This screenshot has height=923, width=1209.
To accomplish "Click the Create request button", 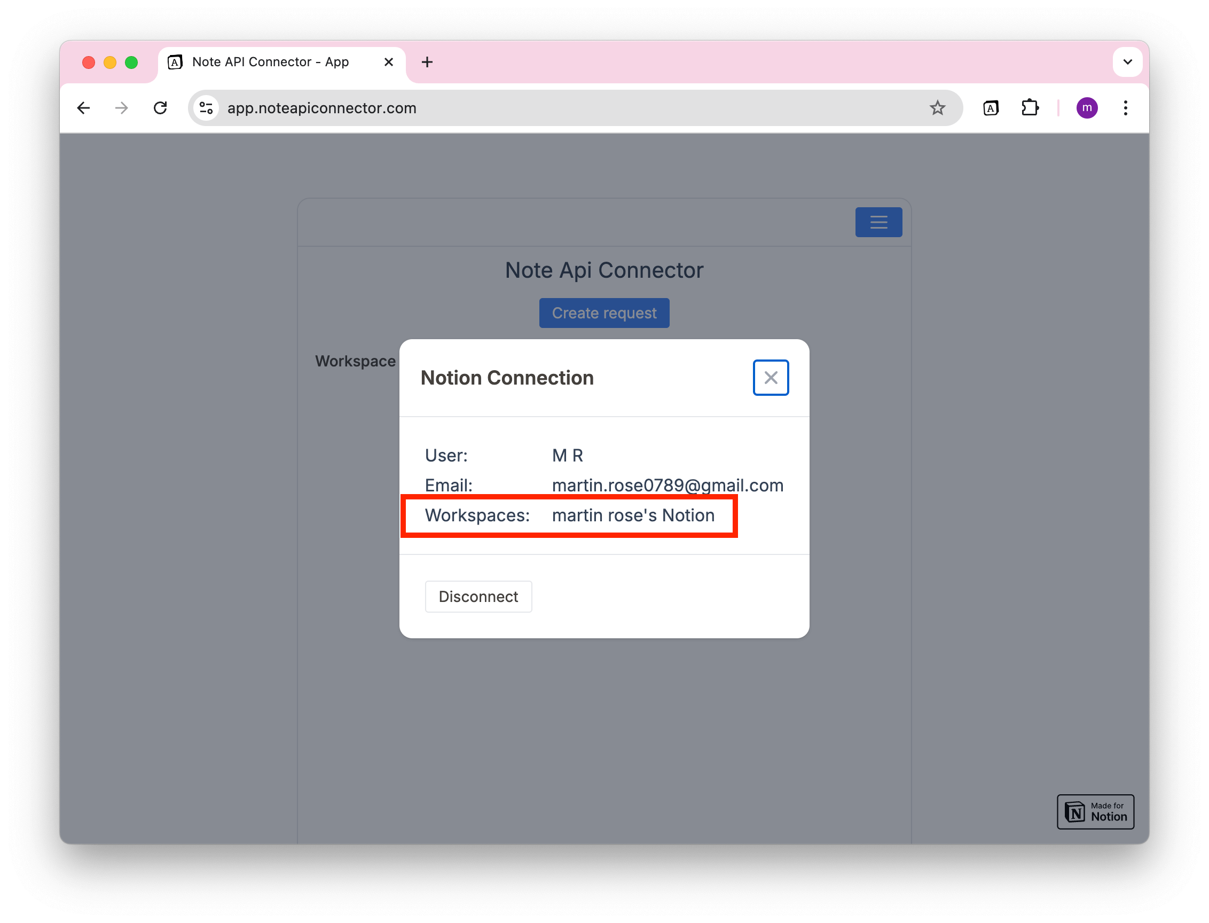I will (x=604, y=312).
